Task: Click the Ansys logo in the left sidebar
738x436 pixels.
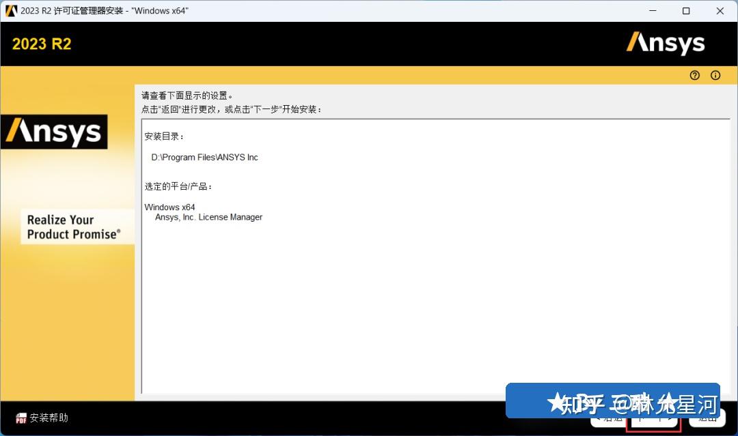Action: 54,132
